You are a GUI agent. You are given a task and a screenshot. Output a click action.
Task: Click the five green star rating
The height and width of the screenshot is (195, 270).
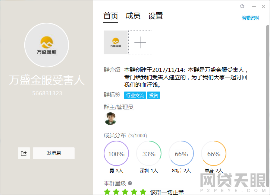click(125, 192)
